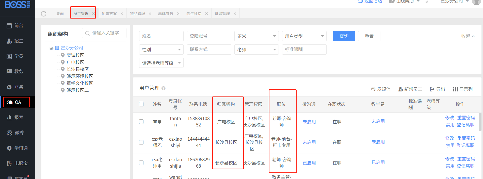483x179 pixels.
Task: Click 重置密码 in the csx老师乙 row
Action: [466, 138]
